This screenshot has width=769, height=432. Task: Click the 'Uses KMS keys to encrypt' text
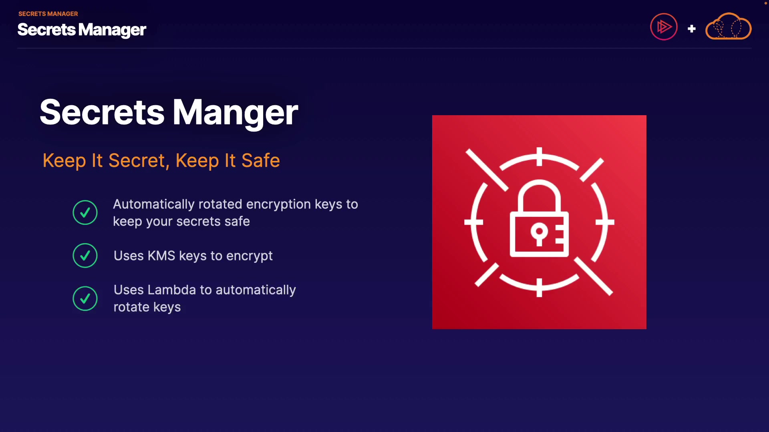click(193, 256)
